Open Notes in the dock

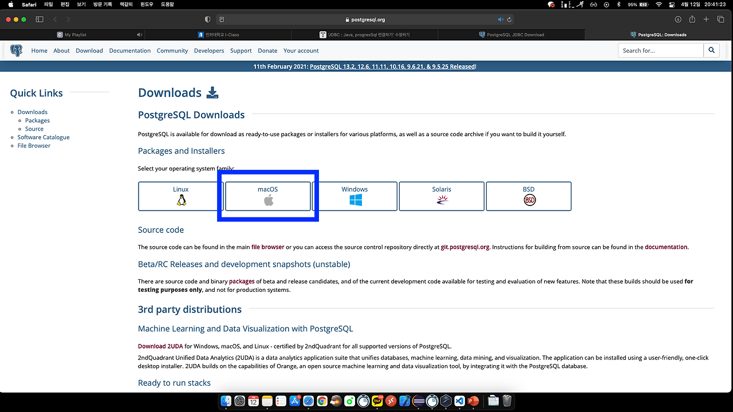(x=267, y=401)
